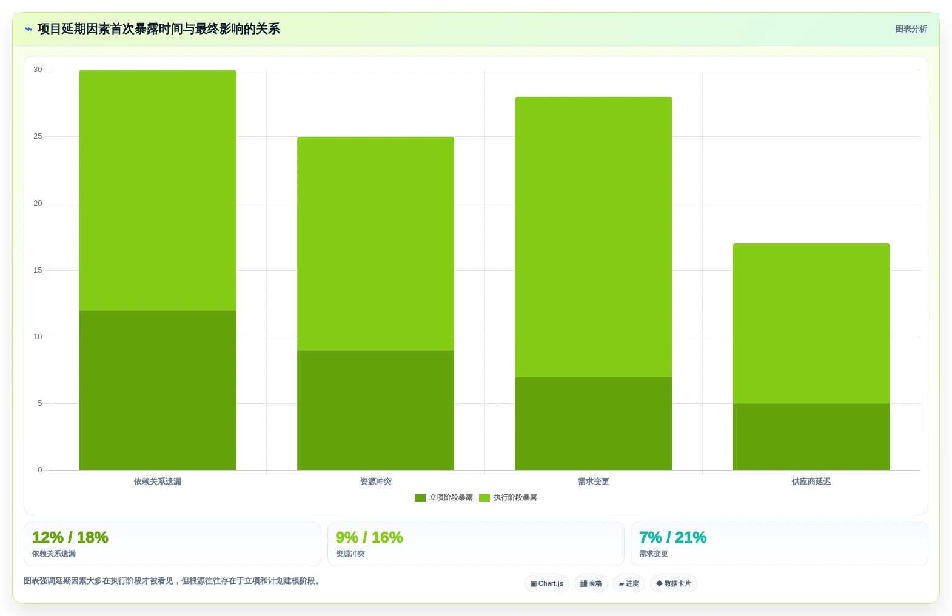The image size is (952, 616).
Task: Click the y-axis value 30
Action: tap(38, 70)
